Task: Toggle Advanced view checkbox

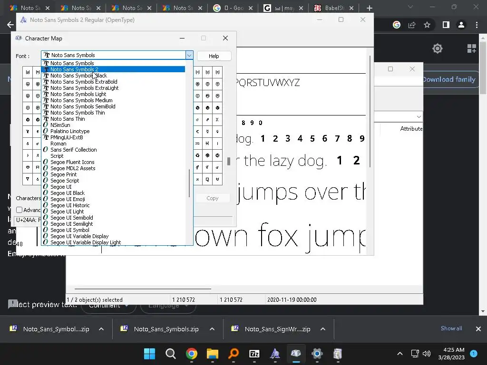Action: click(x=19, y=210)
